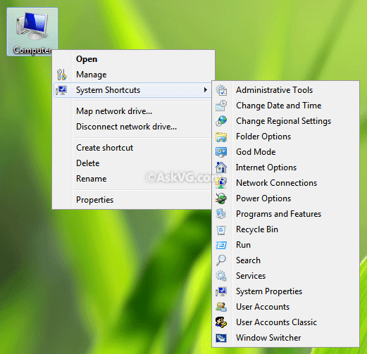The height and width of the screenshot is (354, 367).
Task: Click the Services gears icon
Action: click(221, 276)
